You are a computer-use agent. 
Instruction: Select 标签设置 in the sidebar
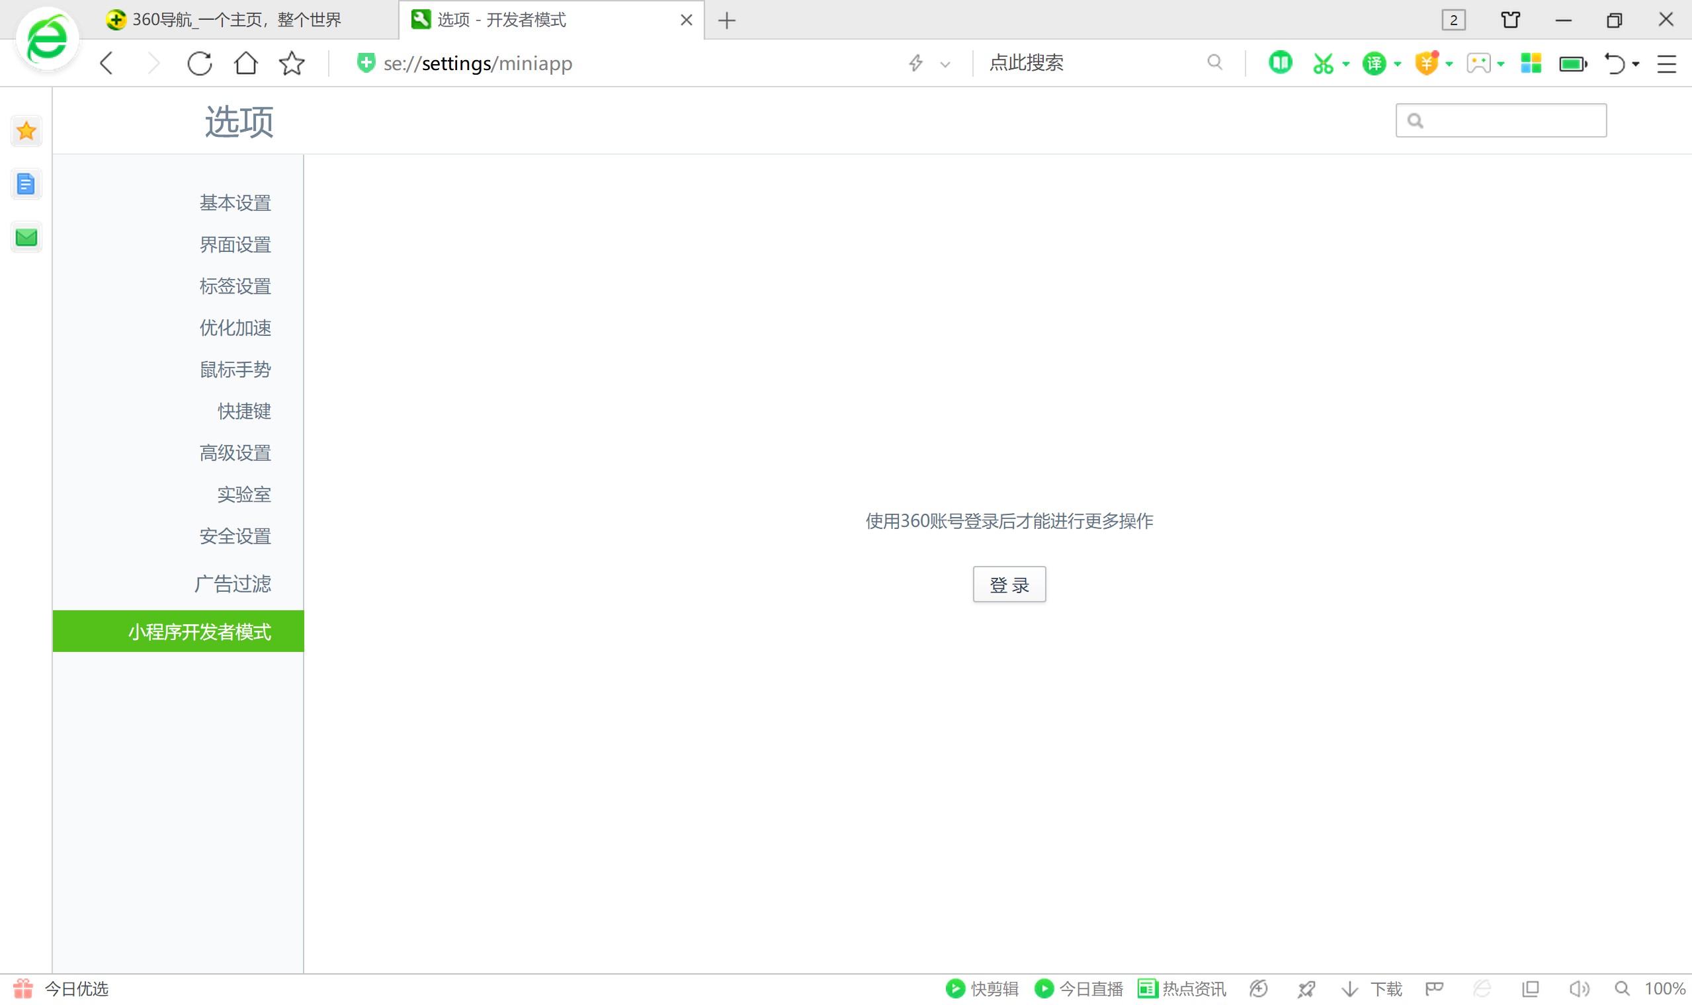[x=235, y=286]
